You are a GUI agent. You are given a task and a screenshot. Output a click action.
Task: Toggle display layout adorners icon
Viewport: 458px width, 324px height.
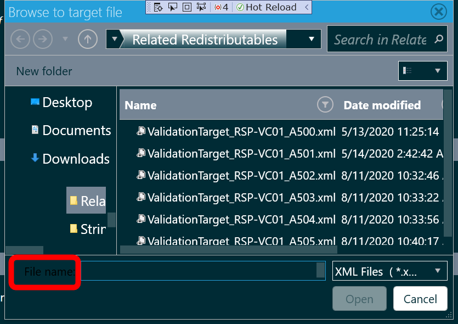(187, 7)
